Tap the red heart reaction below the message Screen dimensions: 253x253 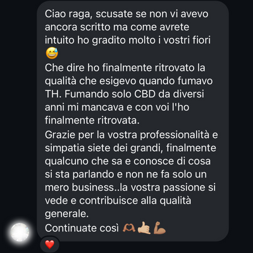50,244
